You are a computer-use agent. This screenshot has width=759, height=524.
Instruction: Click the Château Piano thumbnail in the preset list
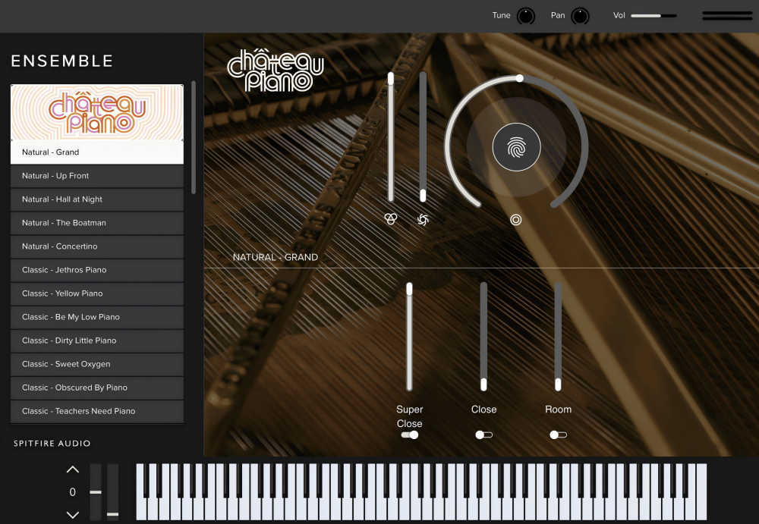point(97,112)
